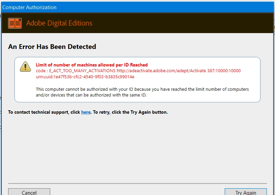This screenshot has width=275, height=195.
Task: Click the Adobe Digital Editions book icon
Action: point(15,23)
